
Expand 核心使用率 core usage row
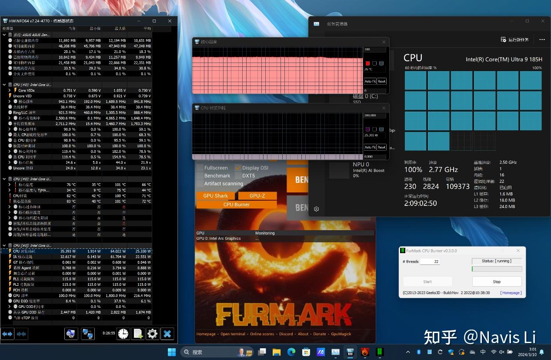pos(10,129)
